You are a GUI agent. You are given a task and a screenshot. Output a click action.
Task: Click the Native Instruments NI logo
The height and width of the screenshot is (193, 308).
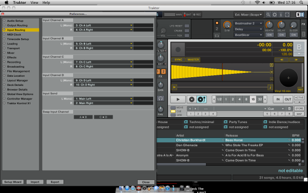tap(300, 15)
